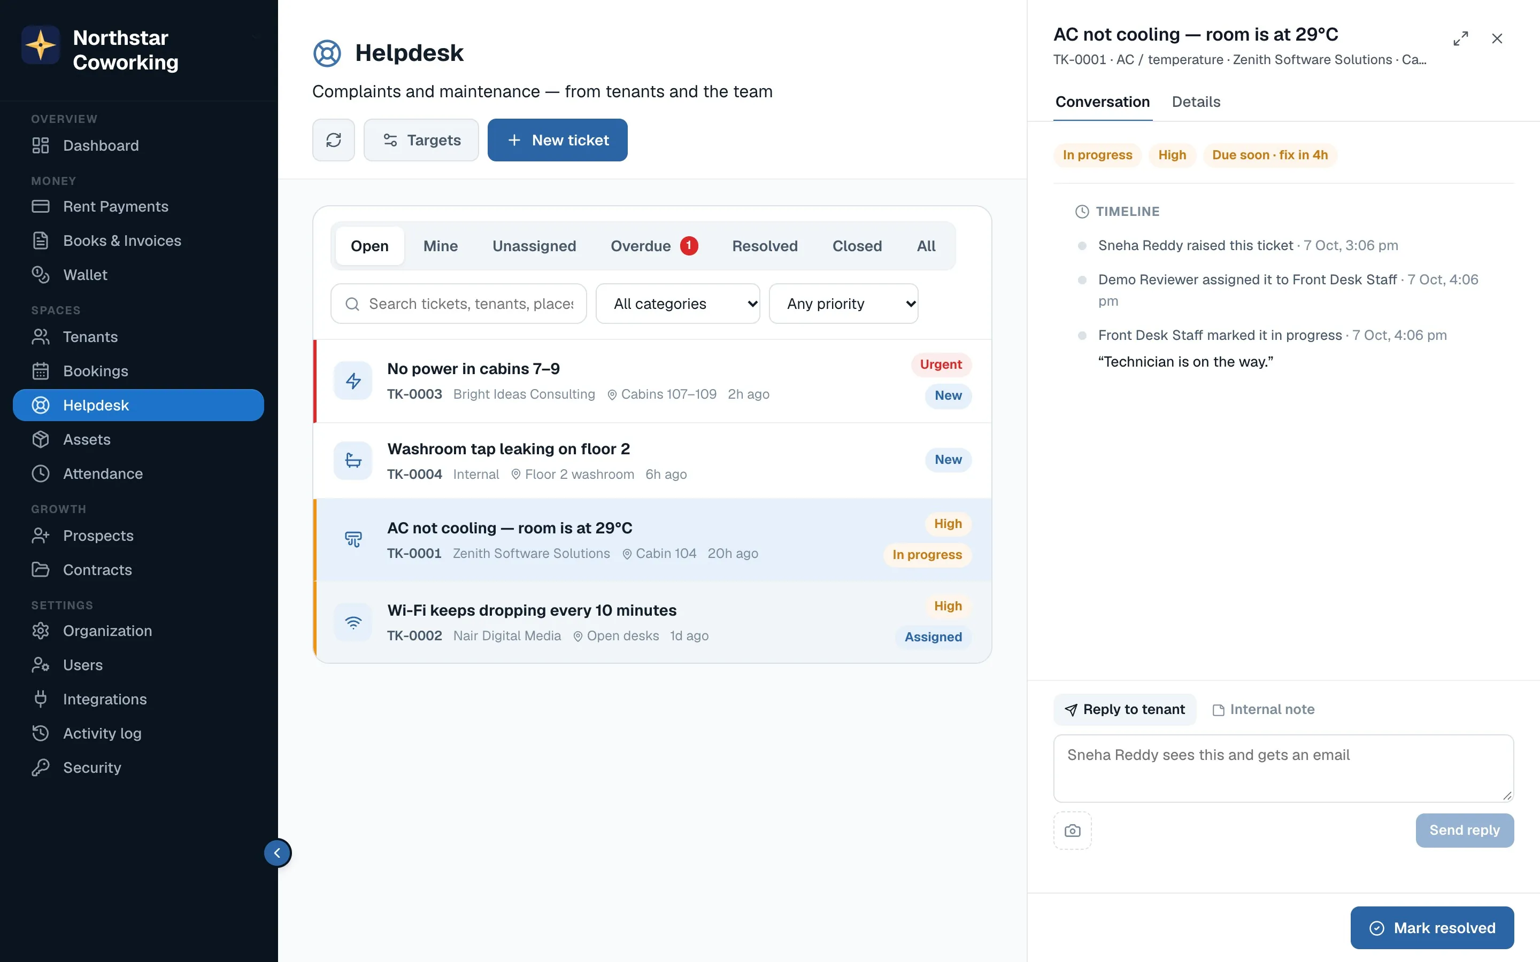Select the Overdue tab with badge

(x=654, y=246)
